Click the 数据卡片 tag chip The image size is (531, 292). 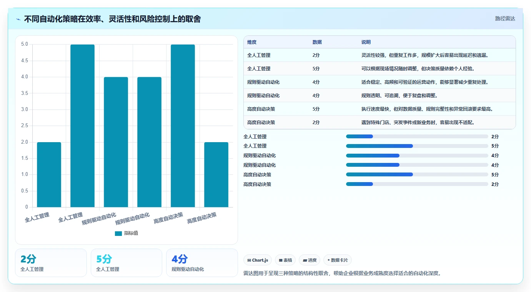point(338,260)
